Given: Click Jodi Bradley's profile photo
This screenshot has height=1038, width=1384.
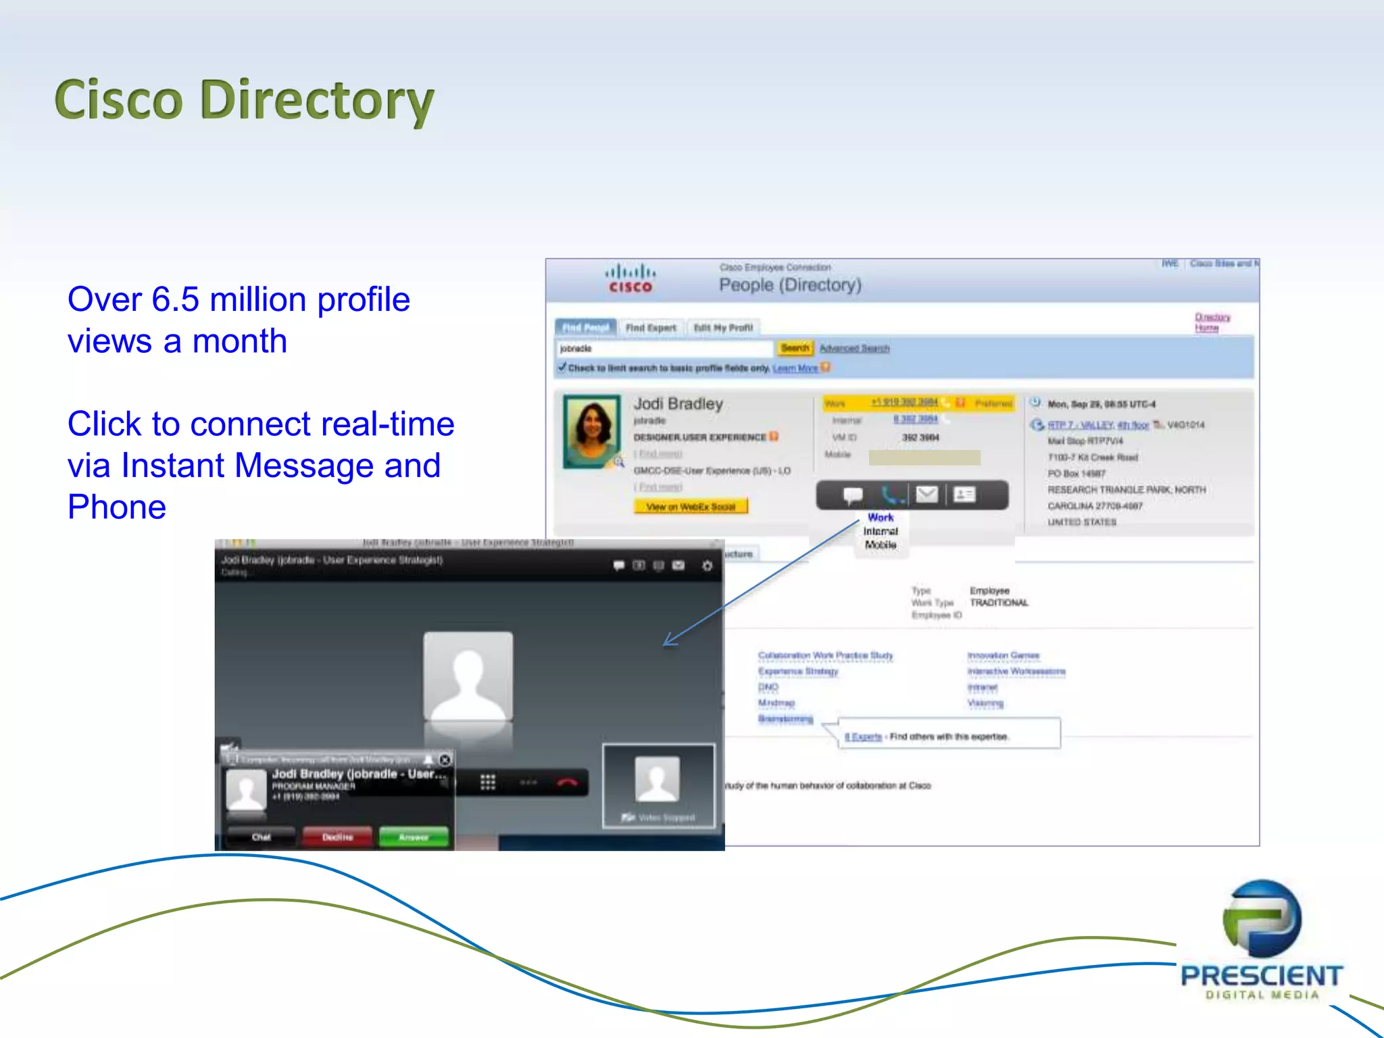Looking at the screenshot, I should pyautogui.click(x=592, y=431).
